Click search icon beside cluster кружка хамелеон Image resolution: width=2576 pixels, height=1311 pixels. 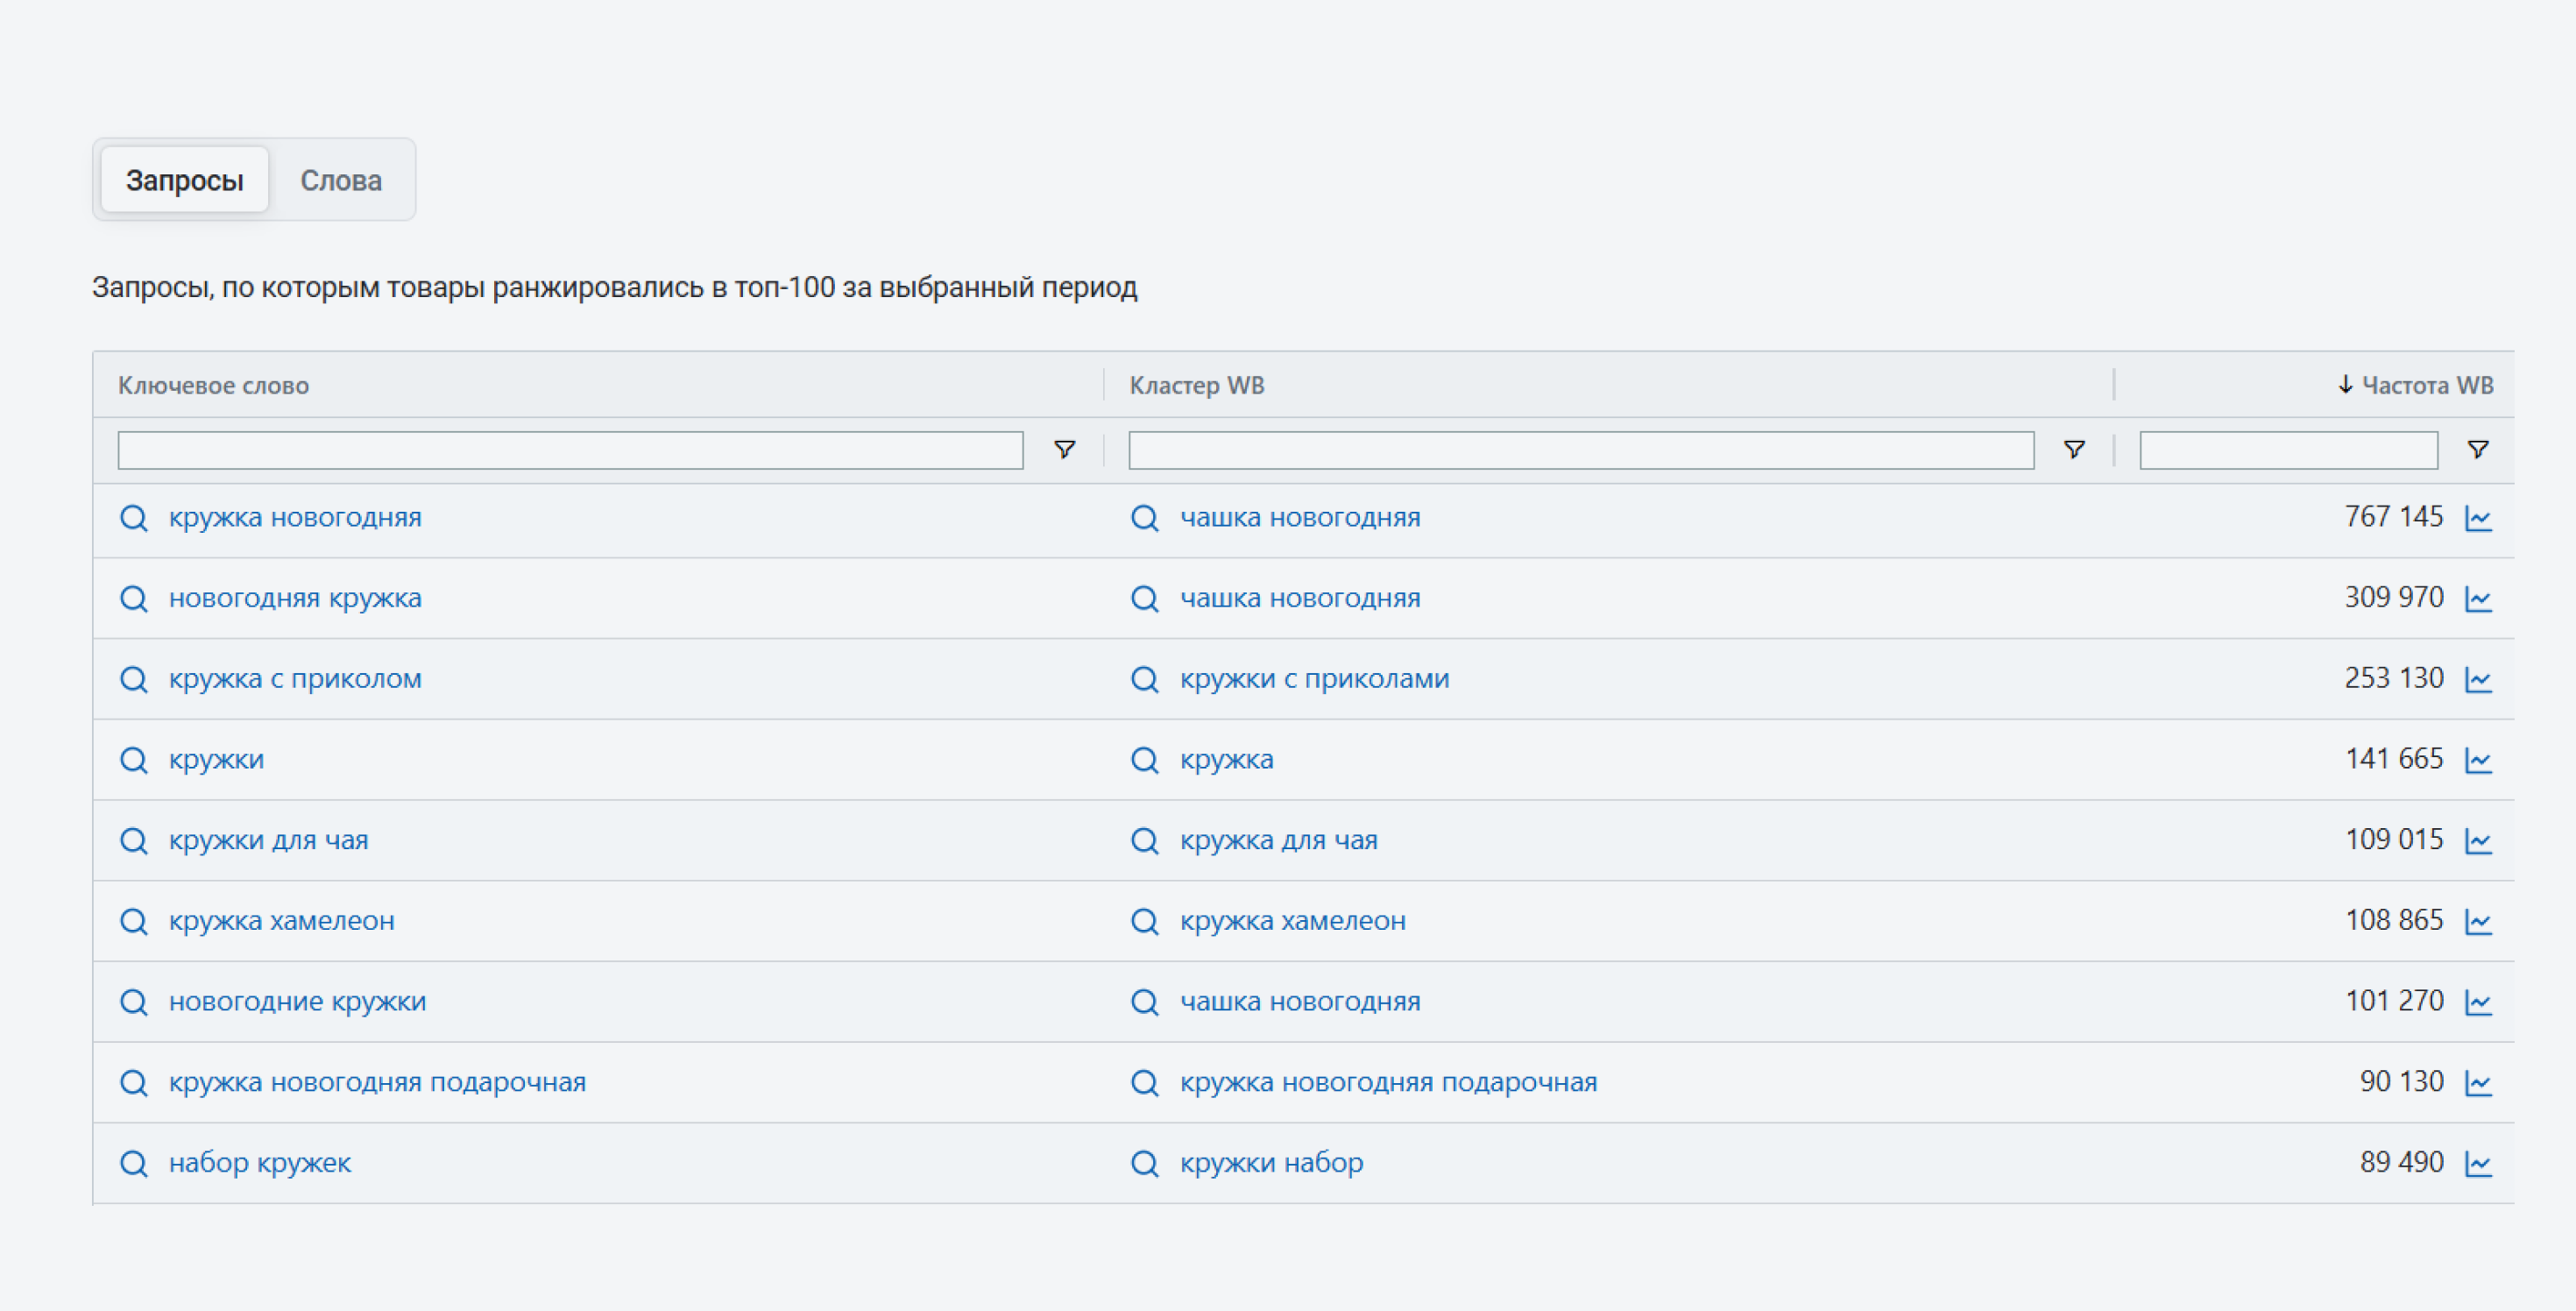pyautogui.click(x=1145, y=922)
